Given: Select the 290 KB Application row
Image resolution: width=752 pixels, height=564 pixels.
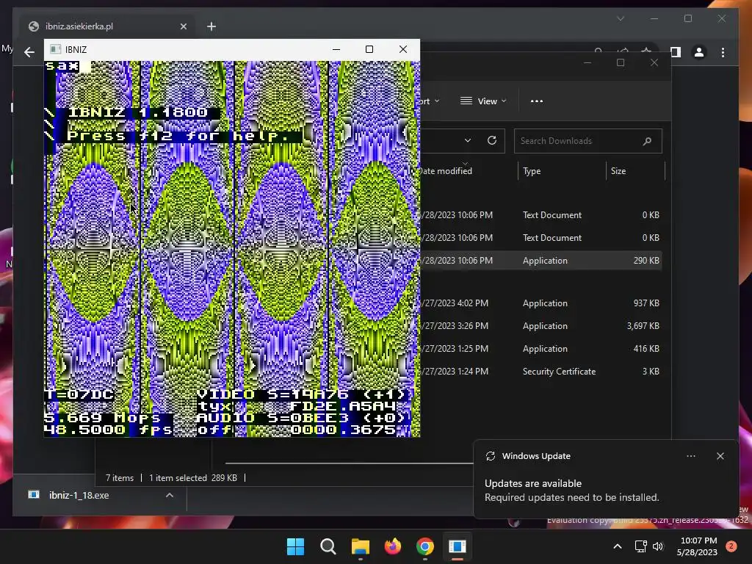Looking at the screenshot, I should coord(541,261).
